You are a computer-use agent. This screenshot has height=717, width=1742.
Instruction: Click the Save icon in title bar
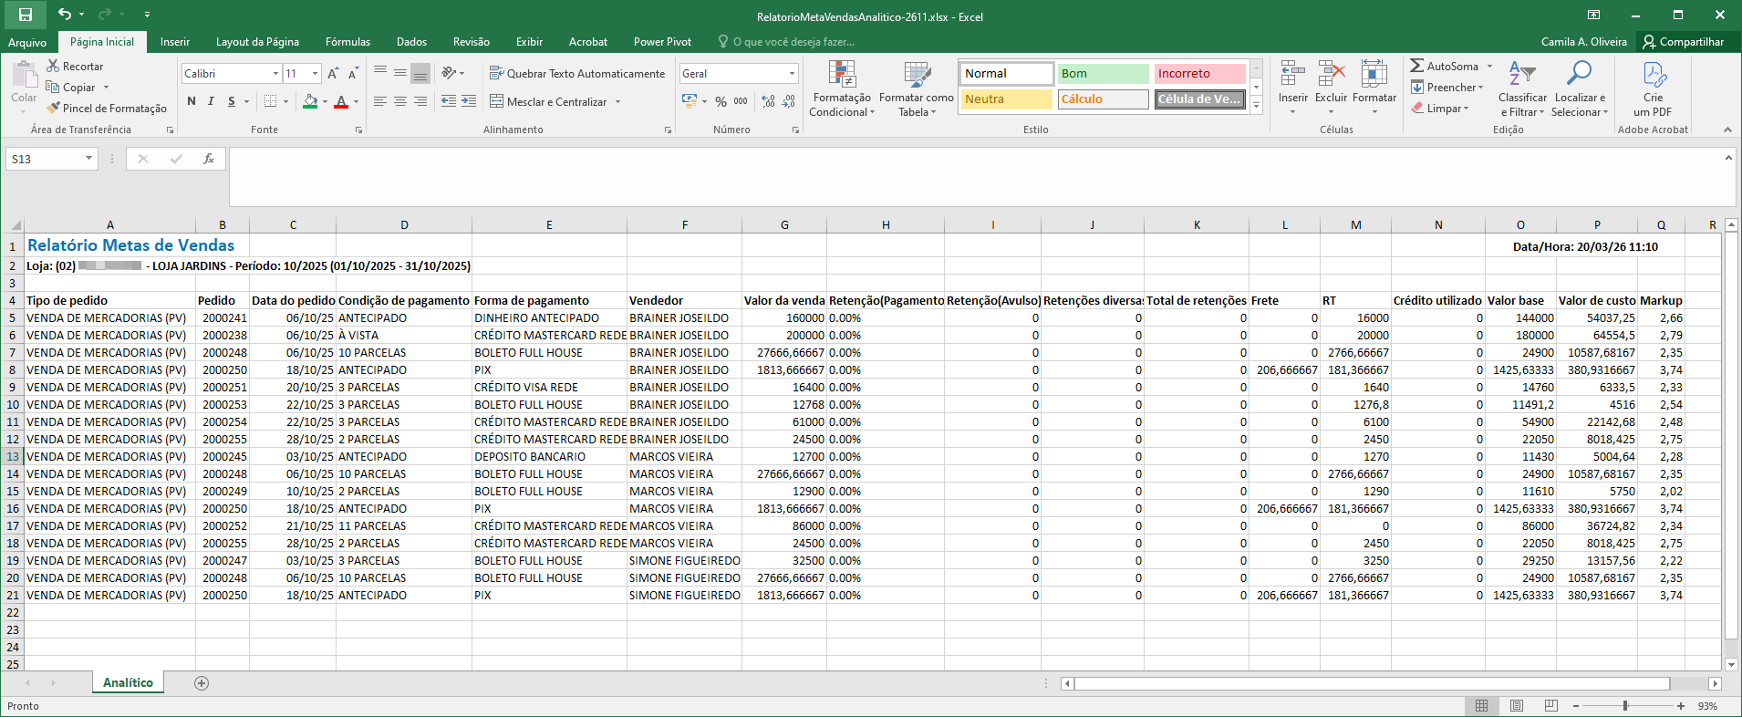tap(26, 15)
